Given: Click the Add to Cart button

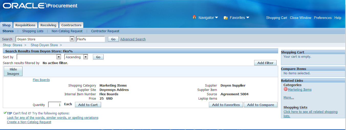Looking at the screenshot, I should (x=88, y=105).
